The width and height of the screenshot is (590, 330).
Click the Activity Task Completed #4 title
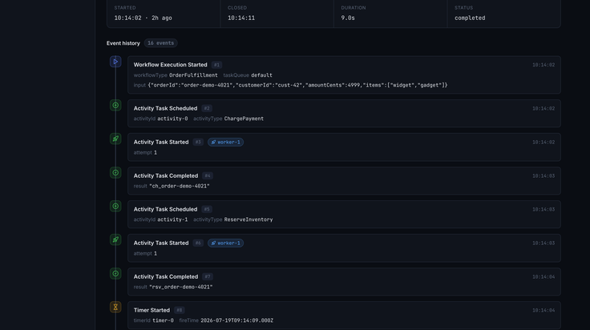166,175
